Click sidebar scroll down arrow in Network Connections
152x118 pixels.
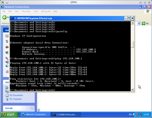coord(39,110)
